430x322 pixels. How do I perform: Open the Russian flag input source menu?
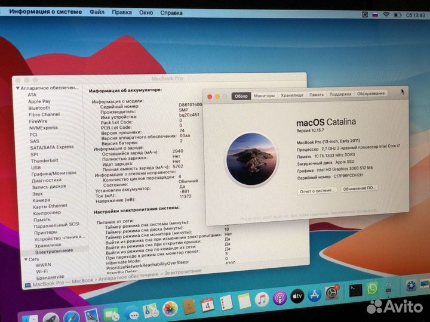(375, 15)
